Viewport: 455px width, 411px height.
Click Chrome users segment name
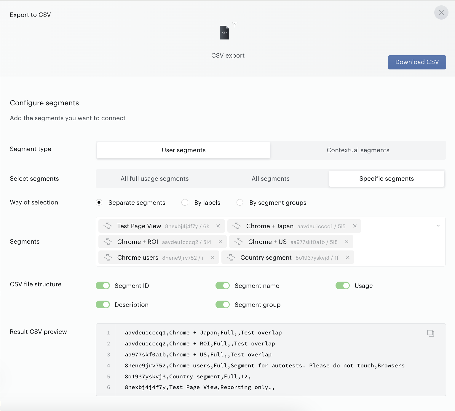(138, 258)
